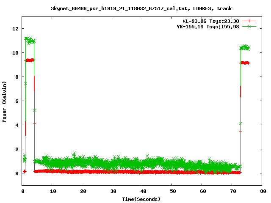The width and height of the screenshot is (271, 203).
Task: Click the green YR legend line sample
Action: coord(249,26)
